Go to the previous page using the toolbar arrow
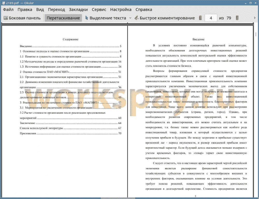 tap(200, 18)
